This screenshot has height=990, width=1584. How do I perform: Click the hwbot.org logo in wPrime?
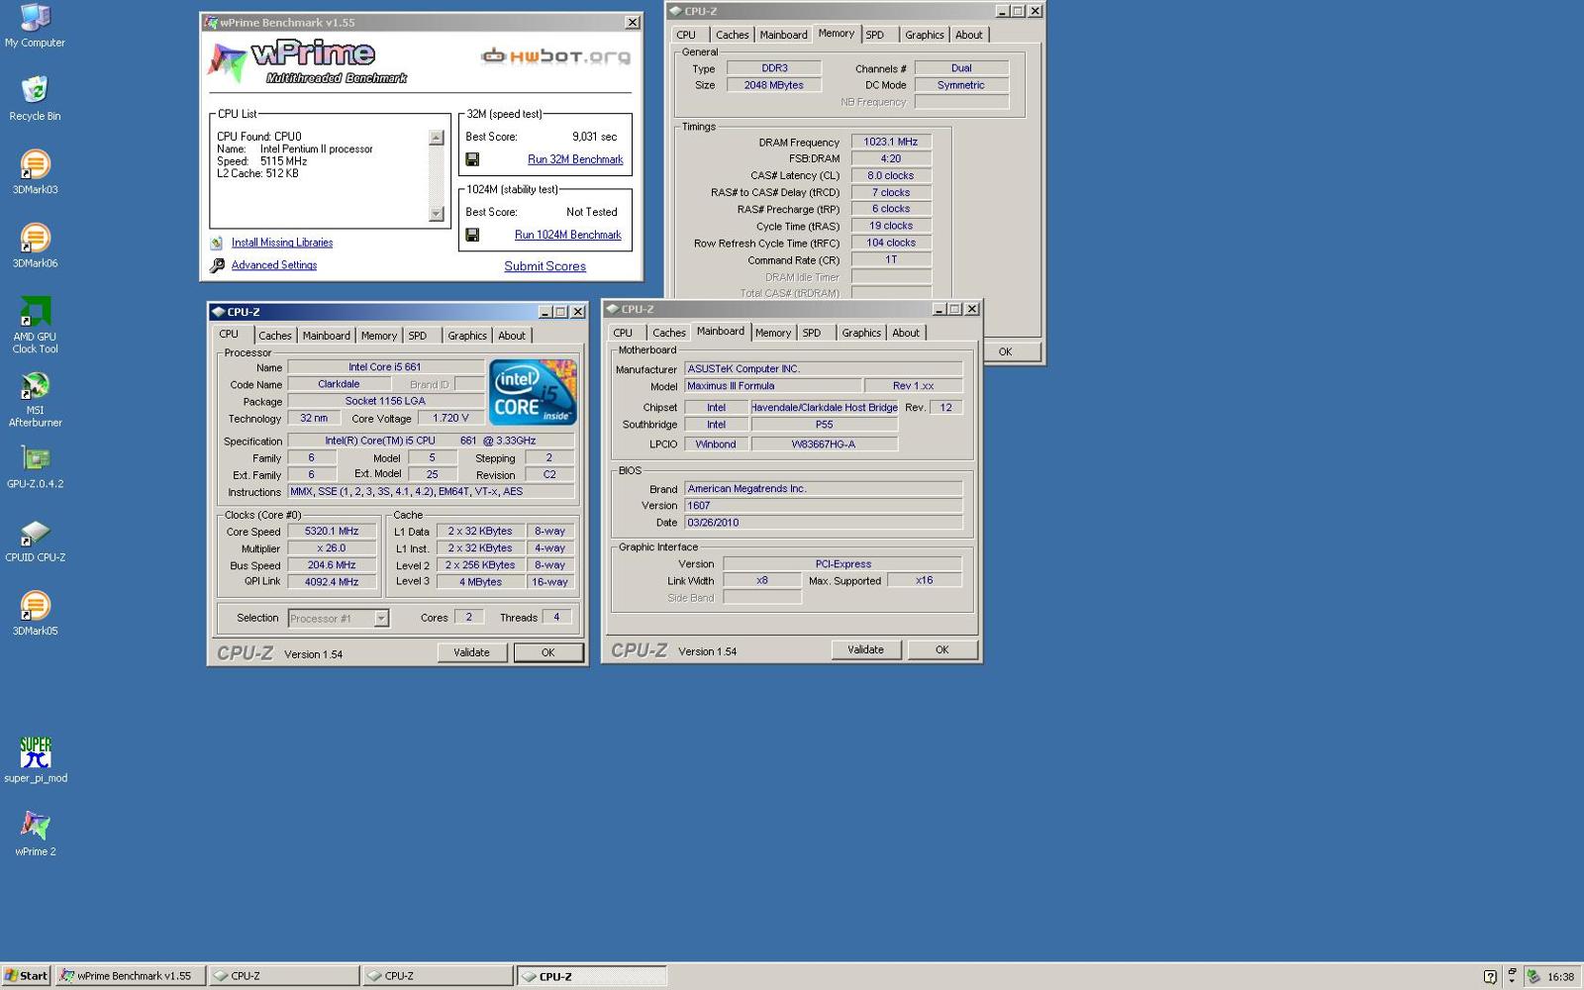tap(555, 55)
